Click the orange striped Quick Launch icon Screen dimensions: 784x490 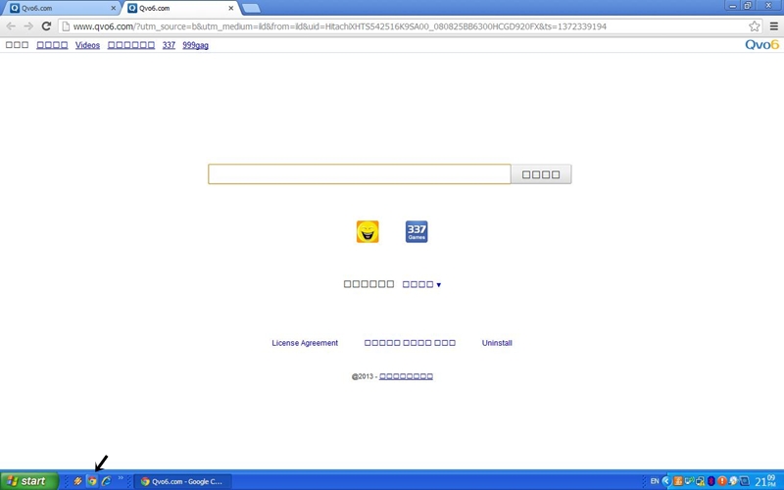coord(77,481)
